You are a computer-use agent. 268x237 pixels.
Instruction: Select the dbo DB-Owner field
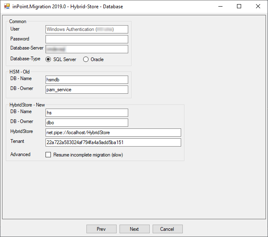(87, 123)
